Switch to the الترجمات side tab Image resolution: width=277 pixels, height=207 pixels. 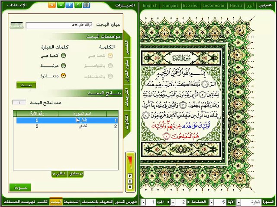coord(126,98)
